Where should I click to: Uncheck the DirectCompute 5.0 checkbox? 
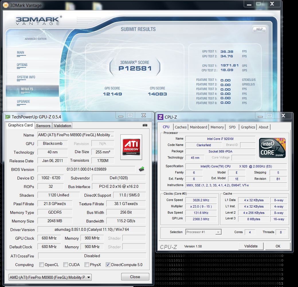pyautogui.click(x=108, y=265)
